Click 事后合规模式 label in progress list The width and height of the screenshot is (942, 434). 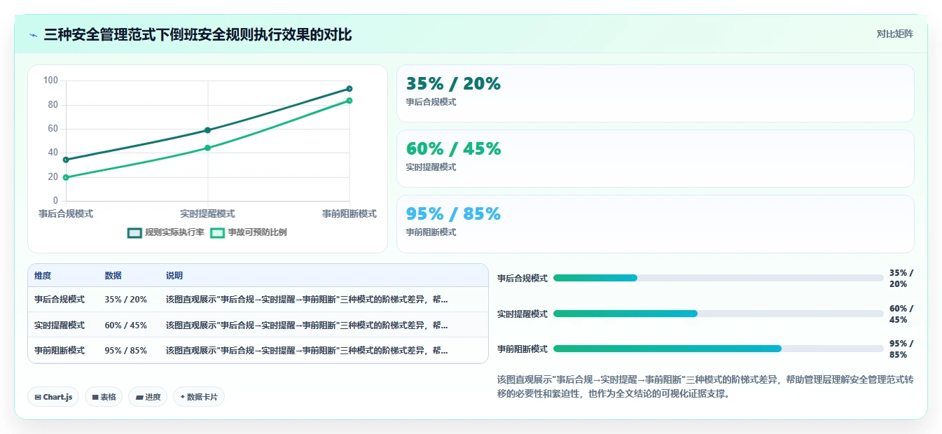(522, 278)
